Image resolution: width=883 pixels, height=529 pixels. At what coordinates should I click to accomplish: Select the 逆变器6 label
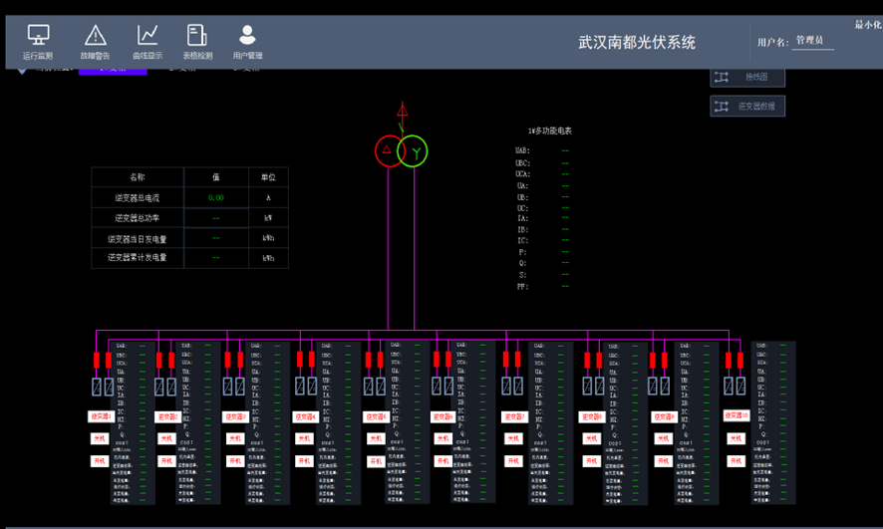click(442, 417)
